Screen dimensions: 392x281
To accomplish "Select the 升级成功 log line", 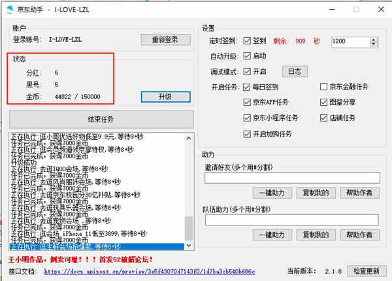I will pos(24,162).
